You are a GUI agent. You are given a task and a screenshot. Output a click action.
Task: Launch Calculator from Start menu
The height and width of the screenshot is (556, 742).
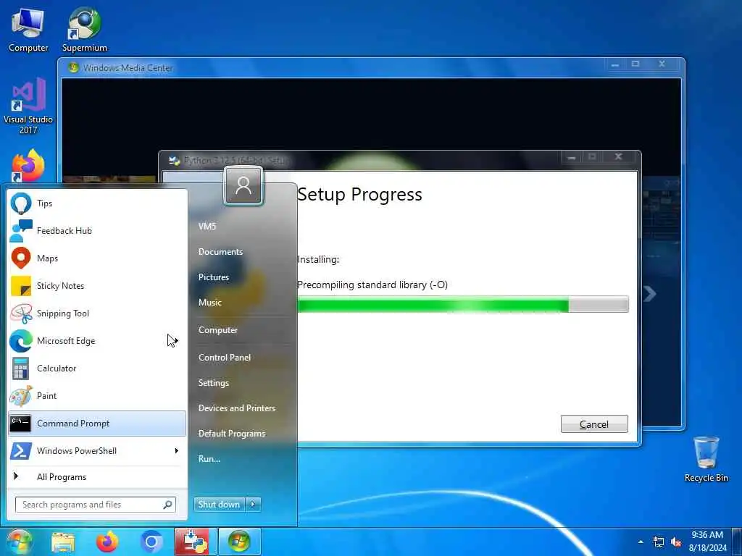coord(97,368)
